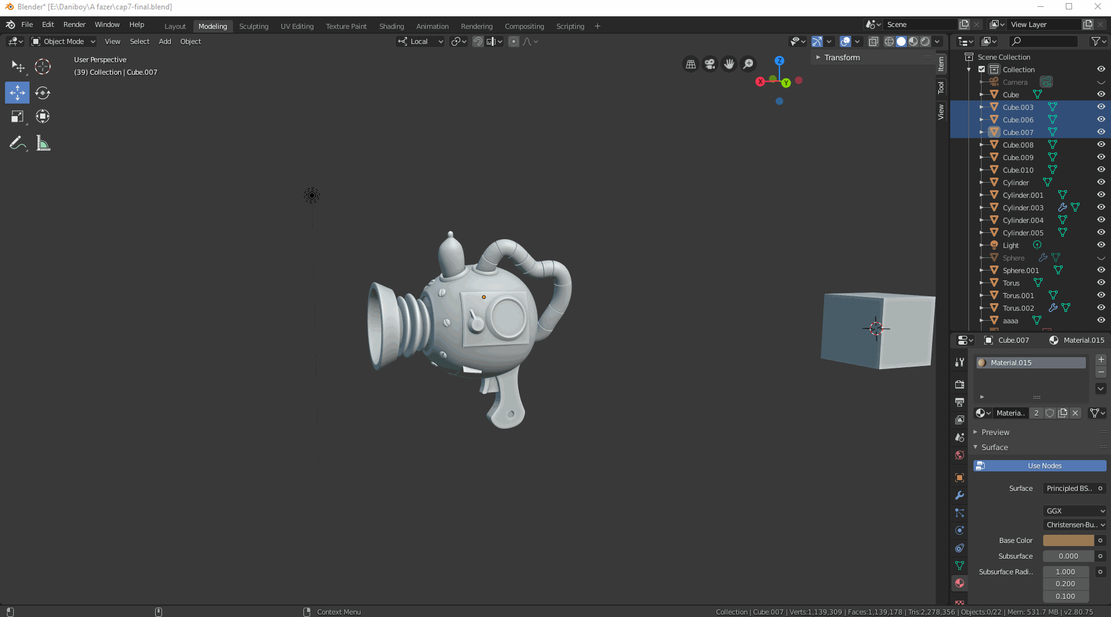Screen dimensions: 1111x617
Task: Toggle visibility of the Cylinder object
Action: 1100,183
